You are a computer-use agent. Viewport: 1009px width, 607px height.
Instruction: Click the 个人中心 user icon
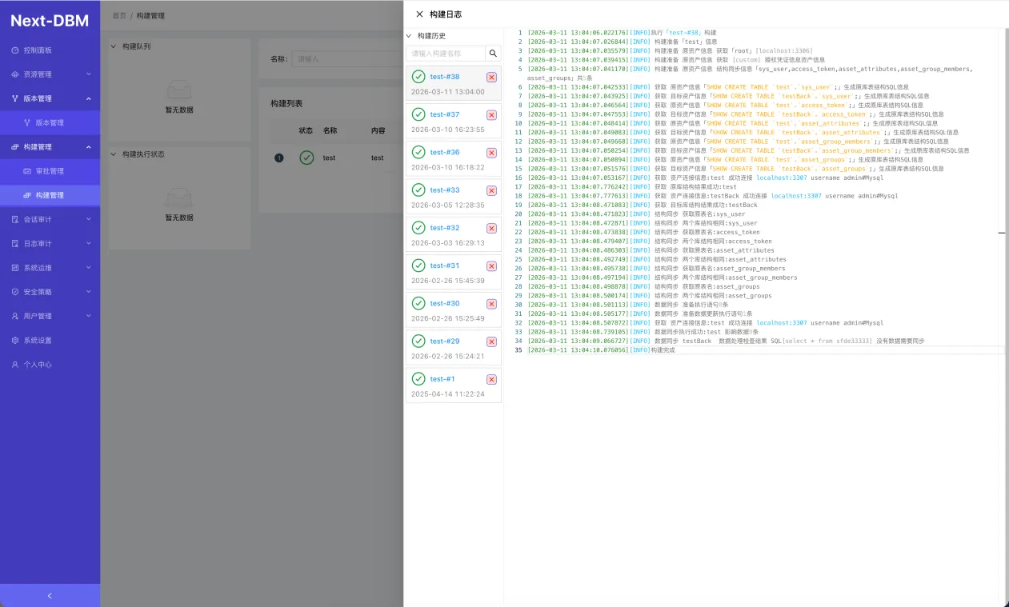(15, 365)
